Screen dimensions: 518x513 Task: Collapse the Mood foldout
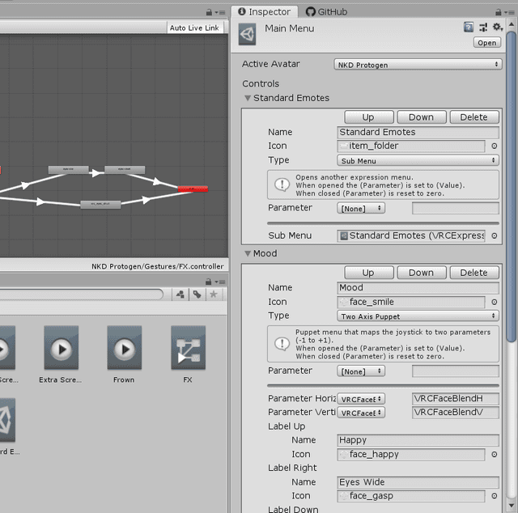click(248, 254)
